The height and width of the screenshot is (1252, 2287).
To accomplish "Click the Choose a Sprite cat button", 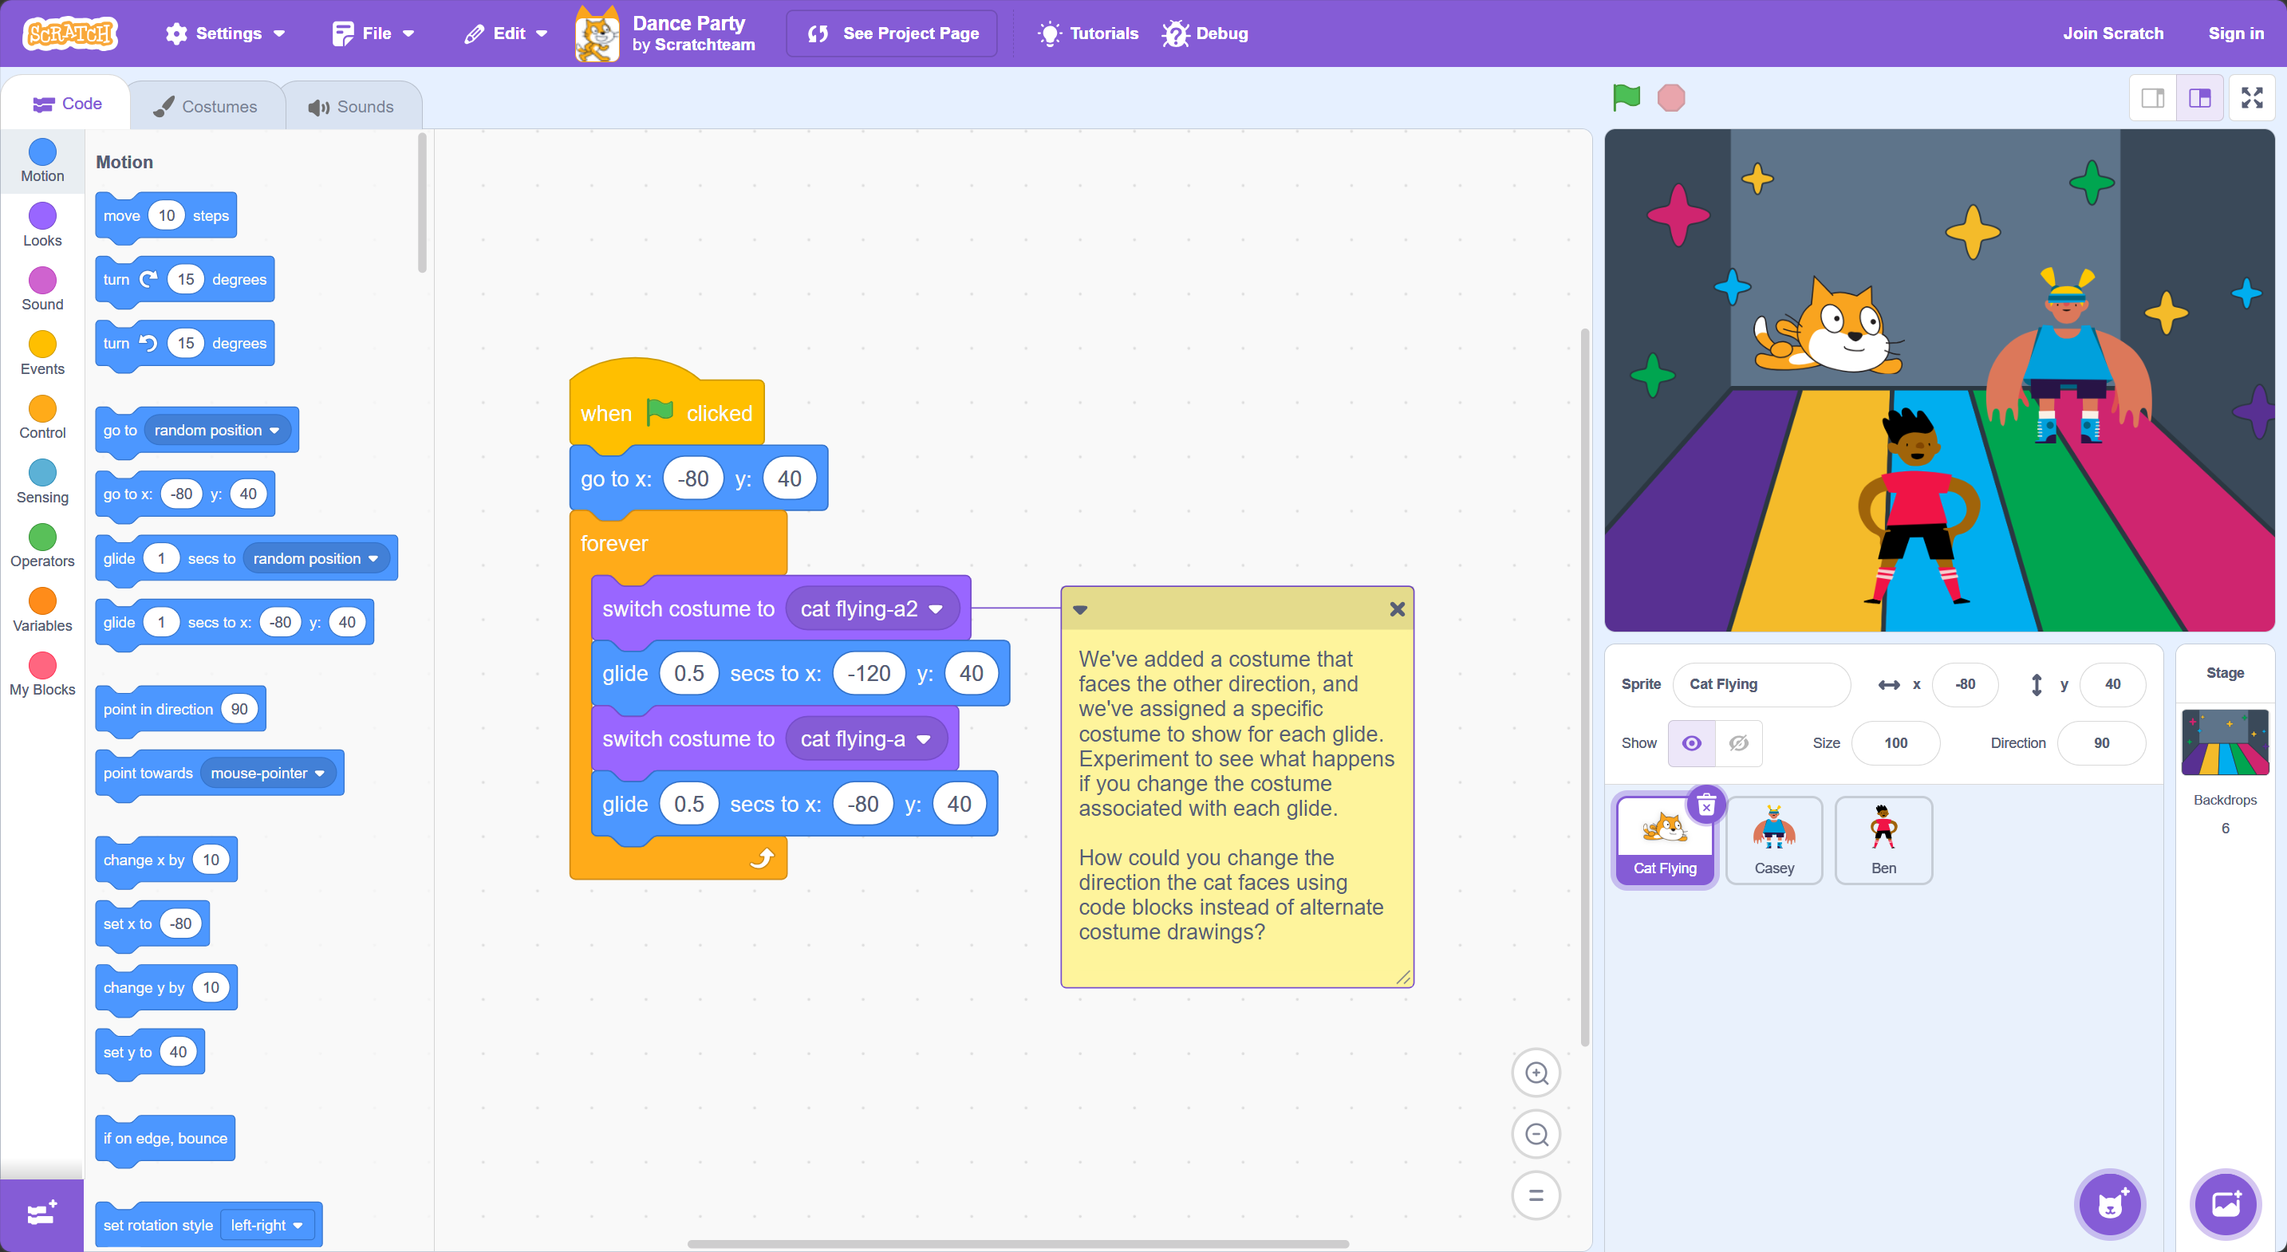I will point(2111,1204).
